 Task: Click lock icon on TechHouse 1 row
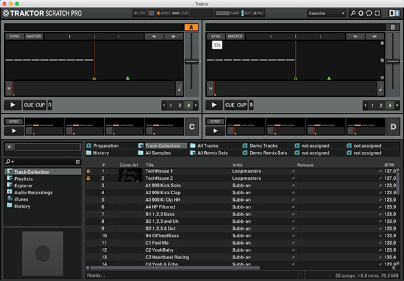[x=88, y=171]
